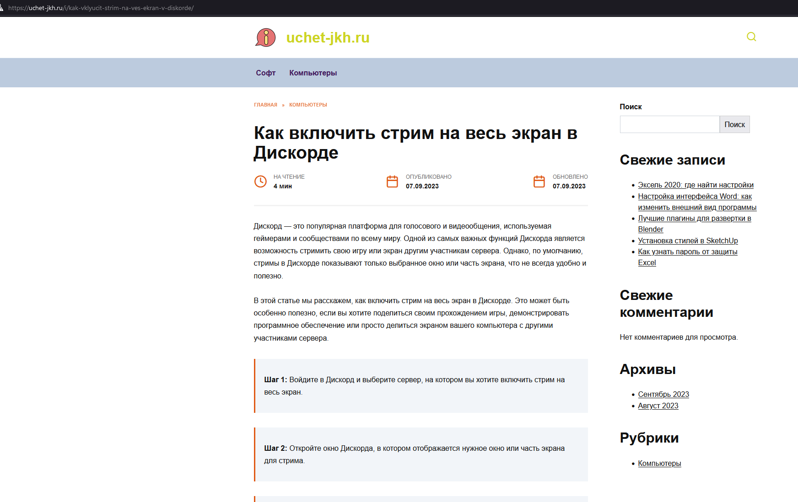Click the uchet-jkh.ru site title link
798x502 pixels.
pos(328,37)
